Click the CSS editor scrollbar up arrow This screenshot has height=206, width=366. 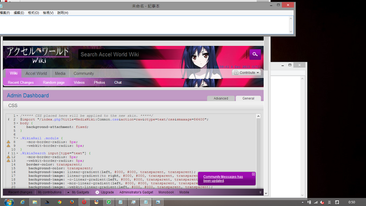tap(258, 116)
